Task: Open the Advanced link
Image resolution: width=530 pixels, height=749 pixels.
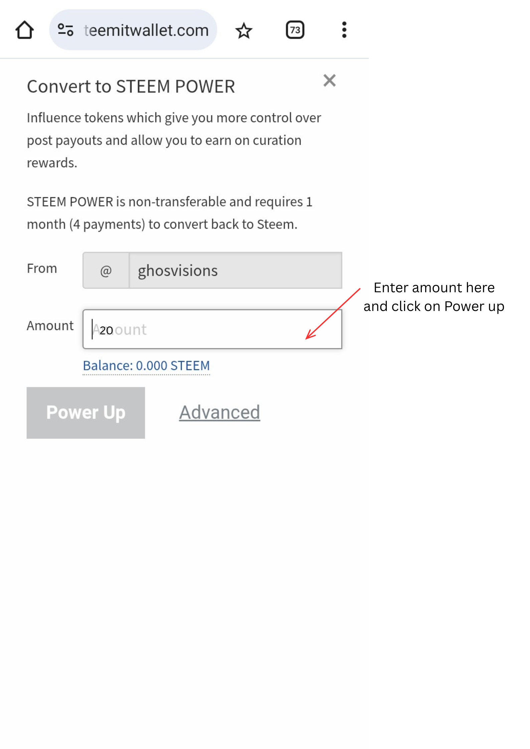Action: click(x=219, y=412)
